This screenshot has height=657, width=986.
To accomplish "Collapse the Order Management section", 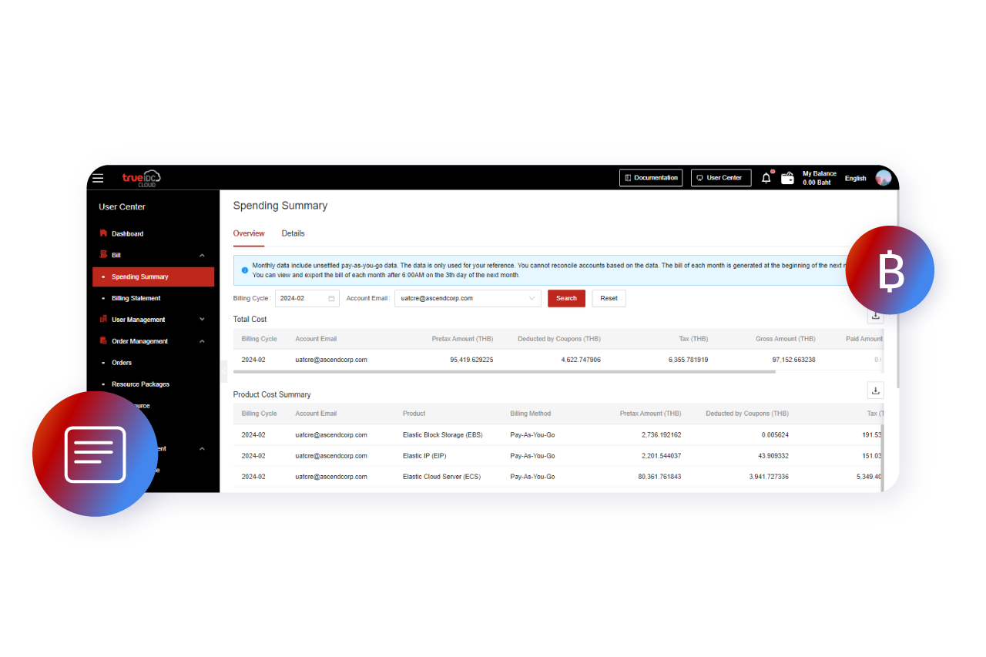I will (x=201, y=340).
